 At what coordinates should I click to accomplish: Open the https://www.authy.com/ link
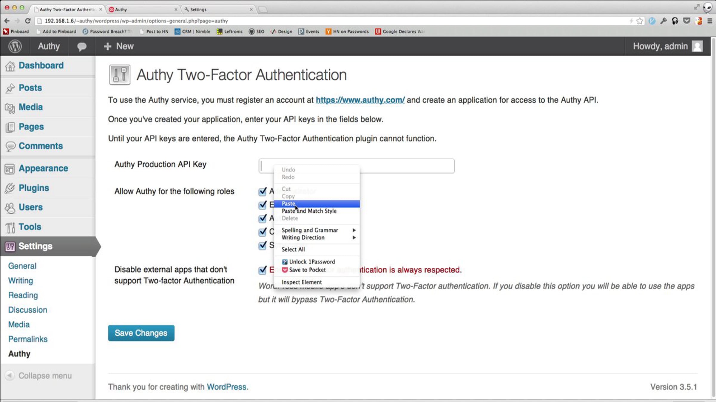tap(360, 100)
